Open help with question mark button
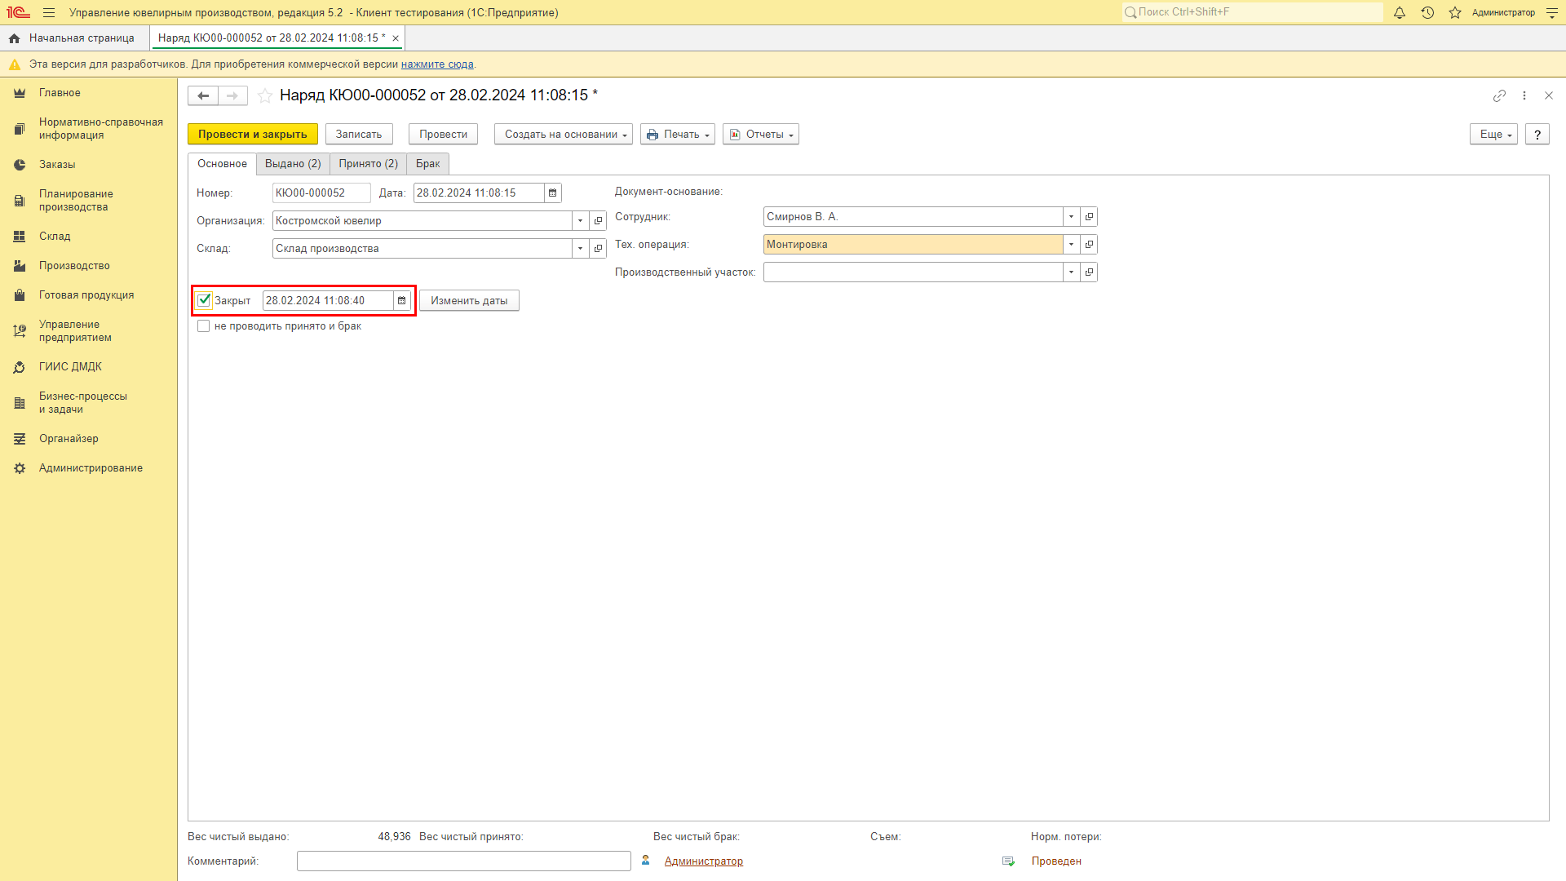Screen dimensions: 1566x881 [x=1537, y=135]
